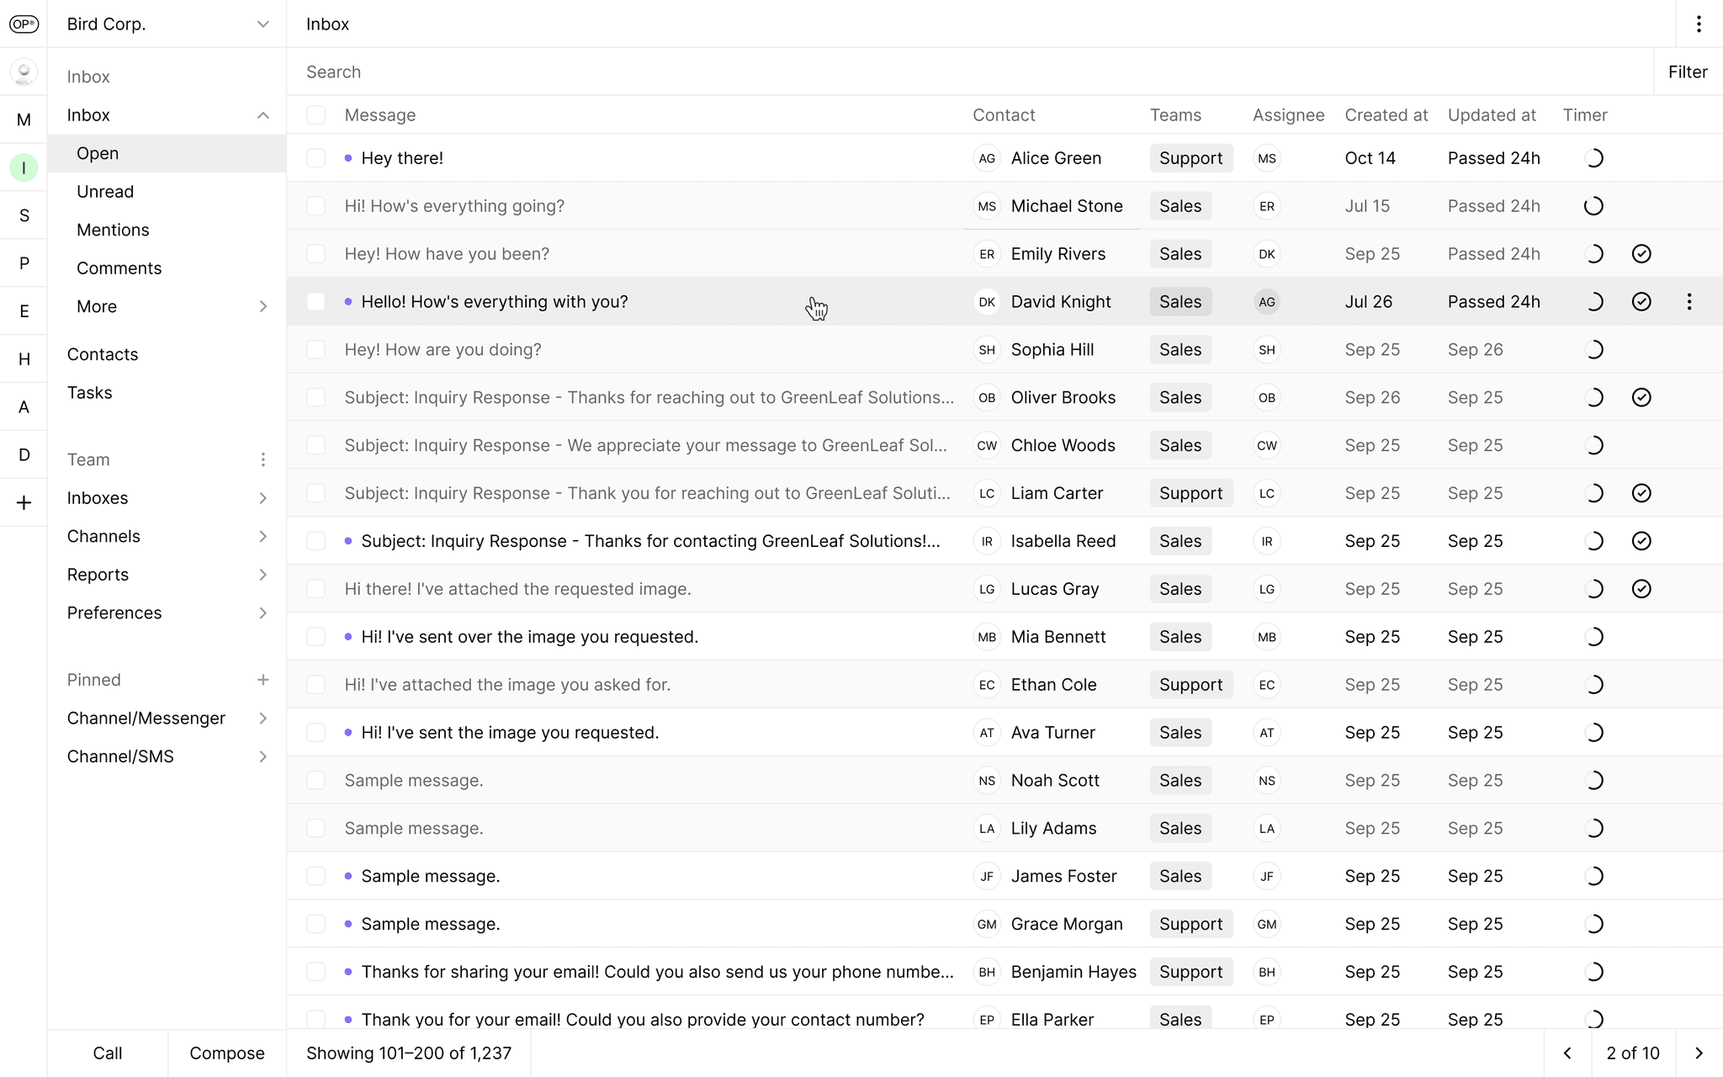Collapse the Inbox section chevron
The image size is (1723, 1077).
[262, 115]
